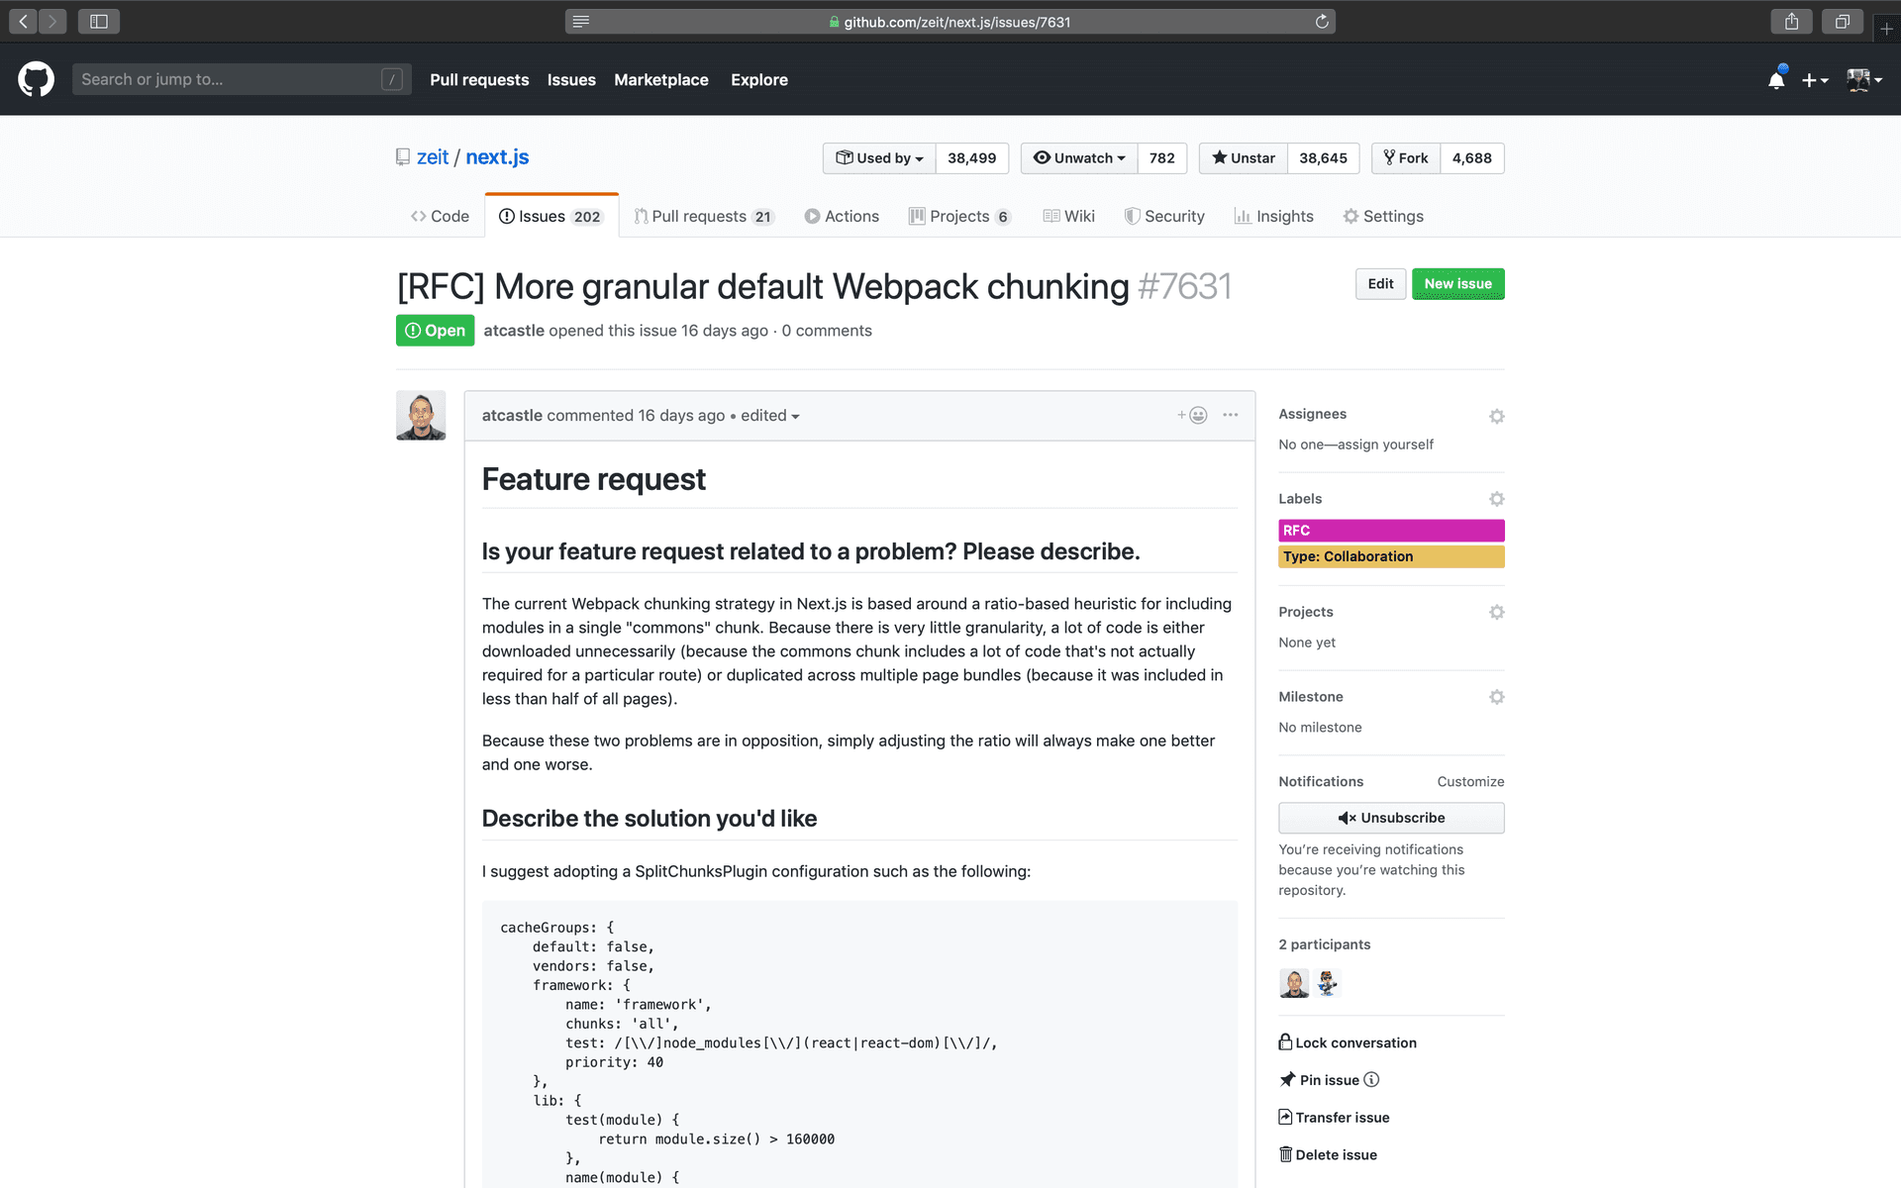Screen dimensions: 1901x1188
Task: Select the Issues 202 tab
Action: click(551, 216)
